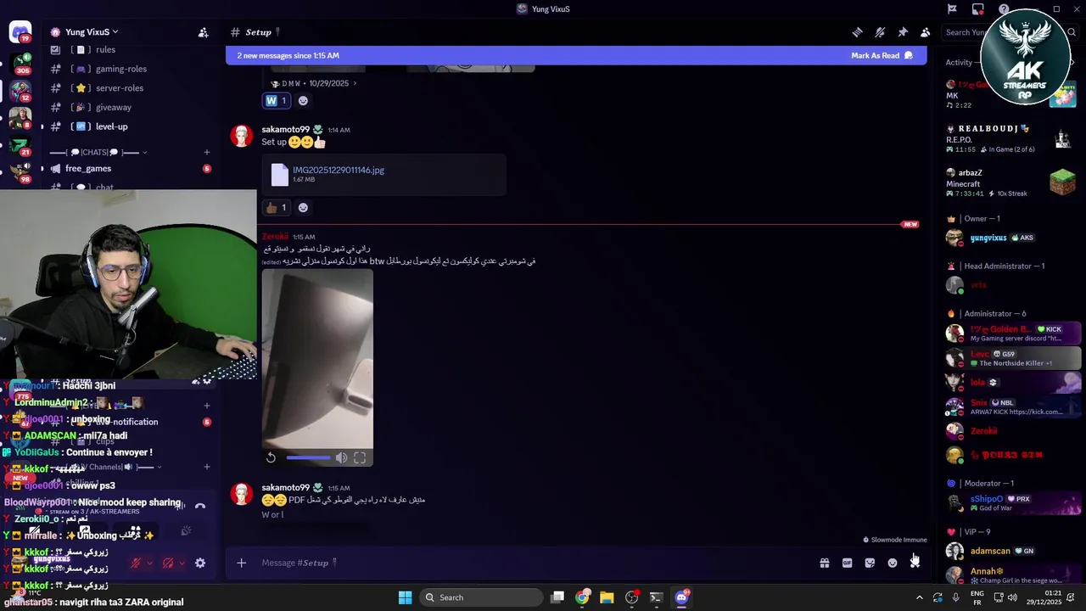The height and width of the screenshot is (611, 1086).
Task: Click the gift icon in message bar
Action: 824,563
